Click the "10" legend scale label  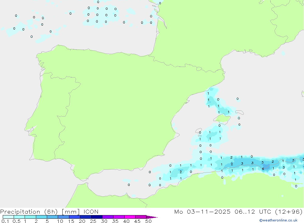coord(60,221)
